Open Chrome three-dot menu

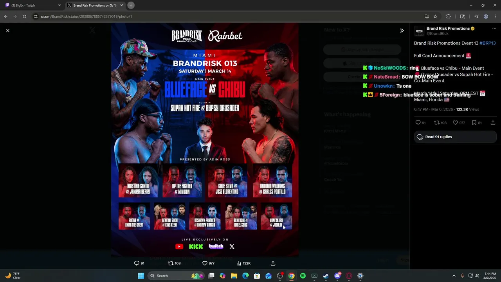click(495, 16)
